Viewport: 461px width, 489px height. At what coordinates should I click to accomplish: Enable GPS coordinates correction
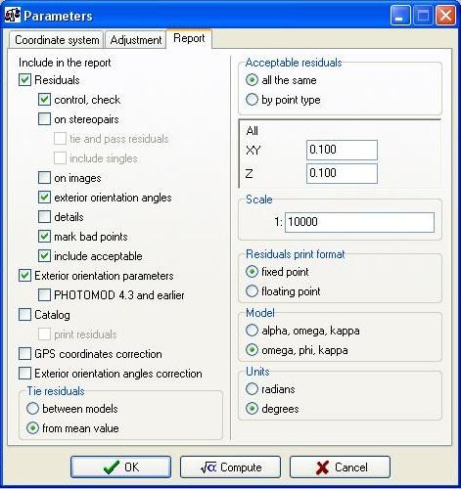[24, 354]
